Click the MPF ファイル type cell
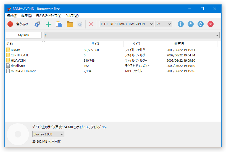Image resolution: width=226 pixels, height=152 pixels. (133, 71)
